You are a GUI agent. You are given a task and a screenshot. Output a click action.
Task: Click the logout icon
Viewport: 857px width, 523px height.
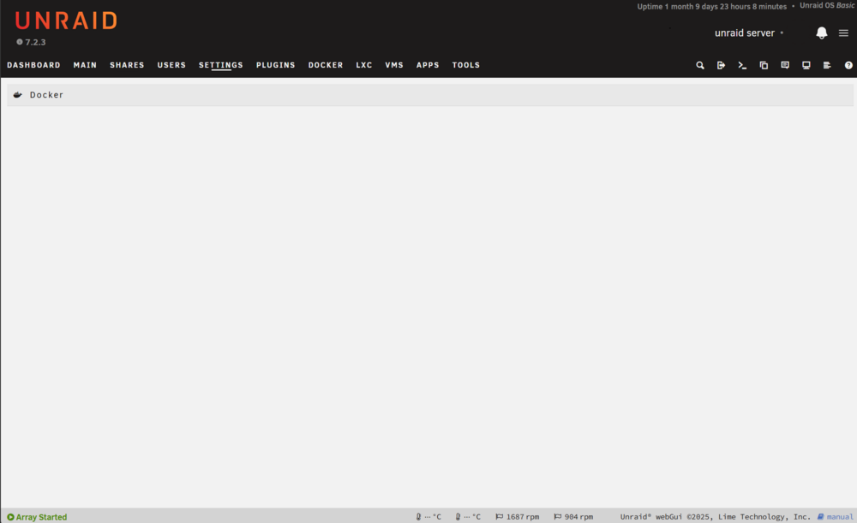[x=721, y=65]
